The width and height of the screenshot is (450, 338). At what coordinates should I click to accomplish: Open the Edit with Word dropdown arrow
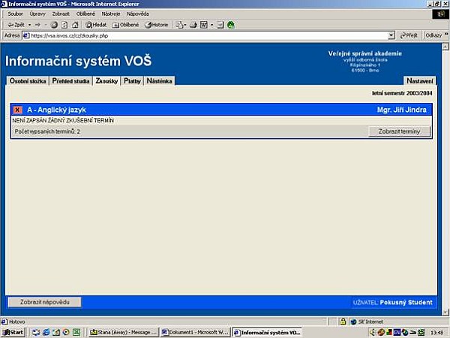pyautogui.click(x=211, y=25)
